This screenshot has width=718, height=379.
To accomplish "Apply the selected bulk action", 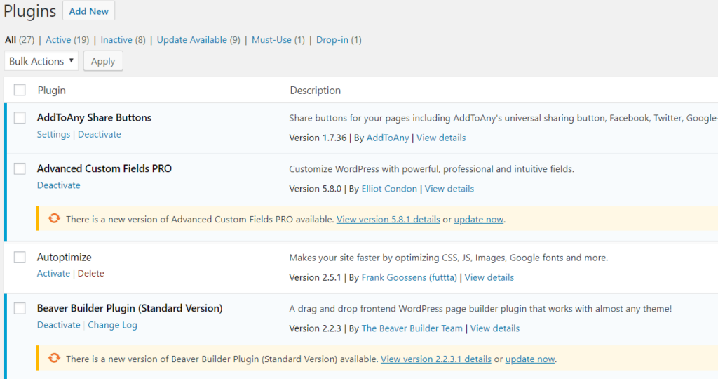I will pos(103,61).
